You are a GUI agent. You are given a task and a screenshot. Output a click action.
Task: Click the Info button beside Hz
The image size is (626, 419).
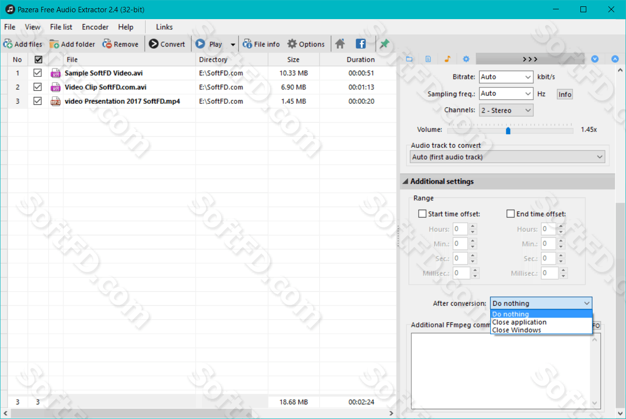point(565,94)
